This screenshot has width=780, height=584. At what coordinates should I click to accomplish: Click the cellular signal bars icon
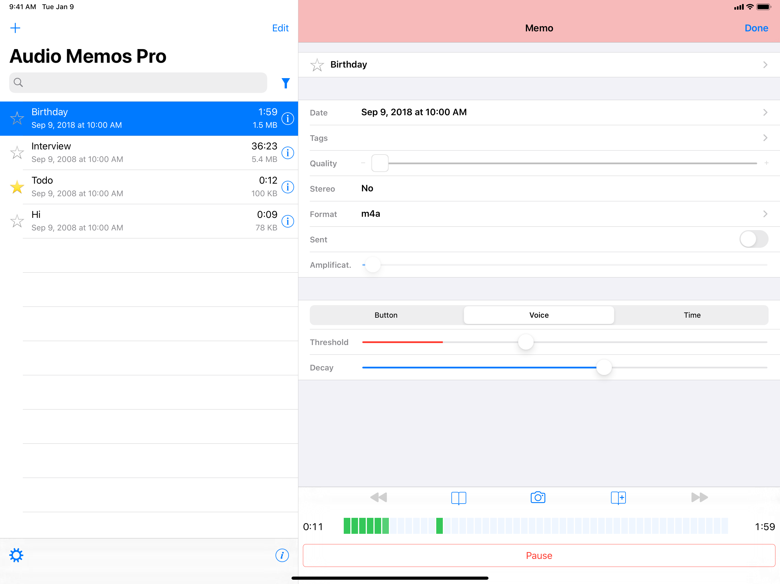(739, 7)
